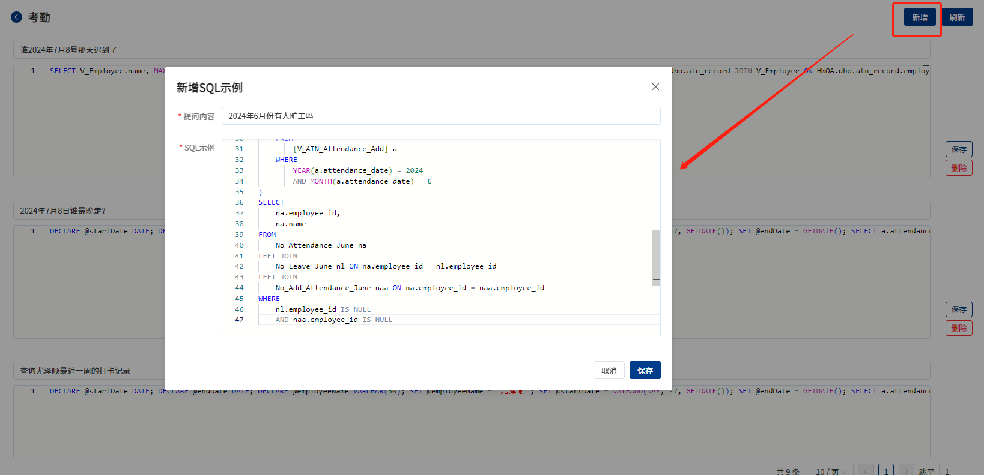Click the 提问内容 input field
984x475 pixels.
pyautogui.click(x=440, y=116)
